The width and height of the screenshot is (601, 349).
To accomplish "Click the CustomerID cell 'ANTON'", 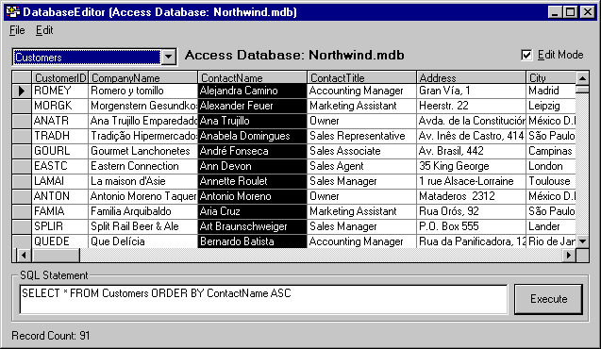I will click(x=59, y=196).
